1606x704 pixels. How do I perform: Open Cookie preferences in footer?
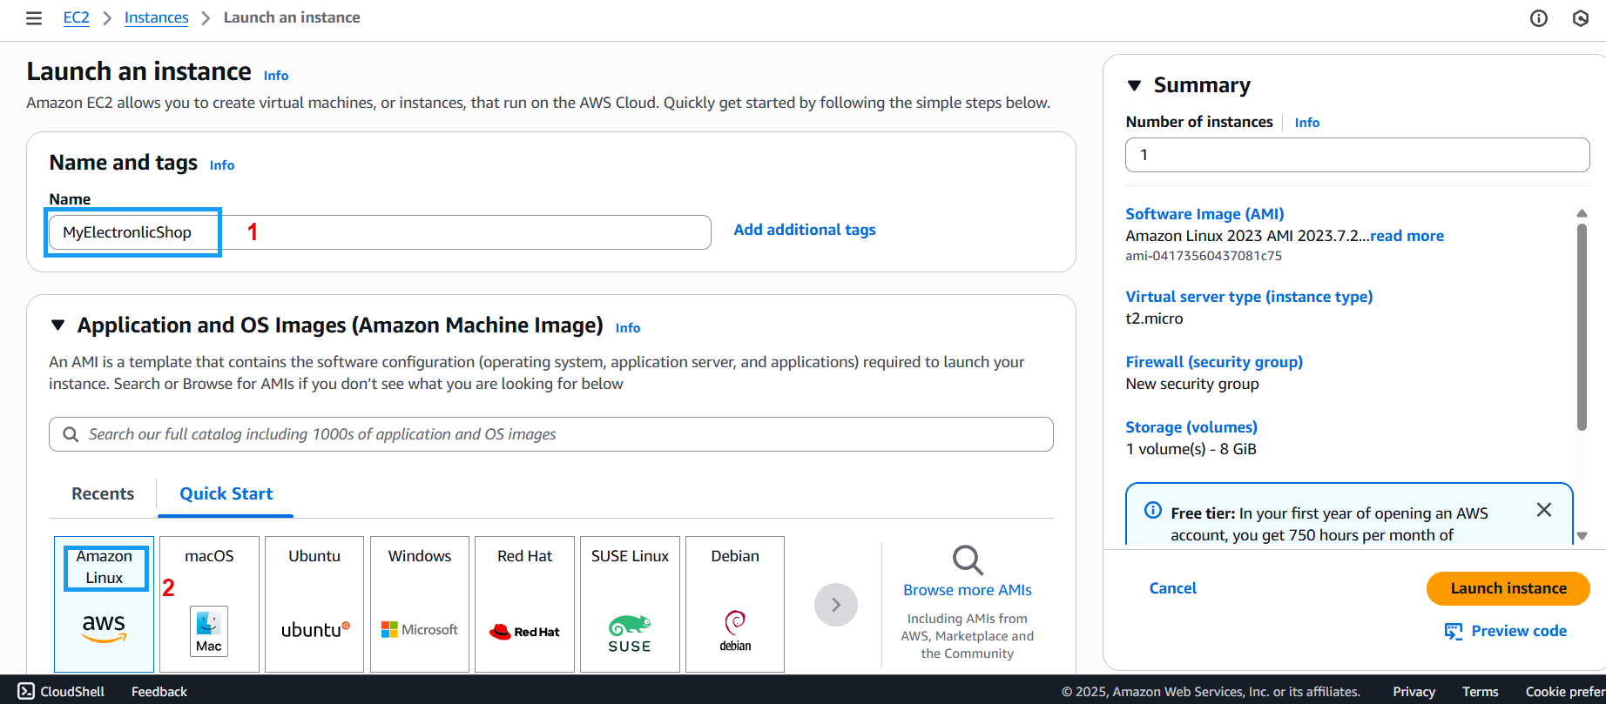(1565, 692)
